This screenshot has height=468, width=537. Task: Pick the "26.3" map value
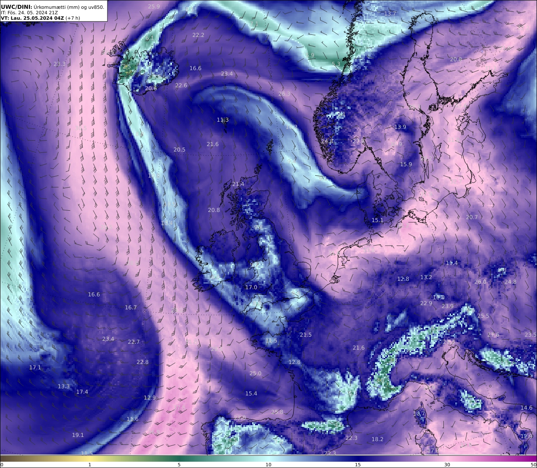284,94
